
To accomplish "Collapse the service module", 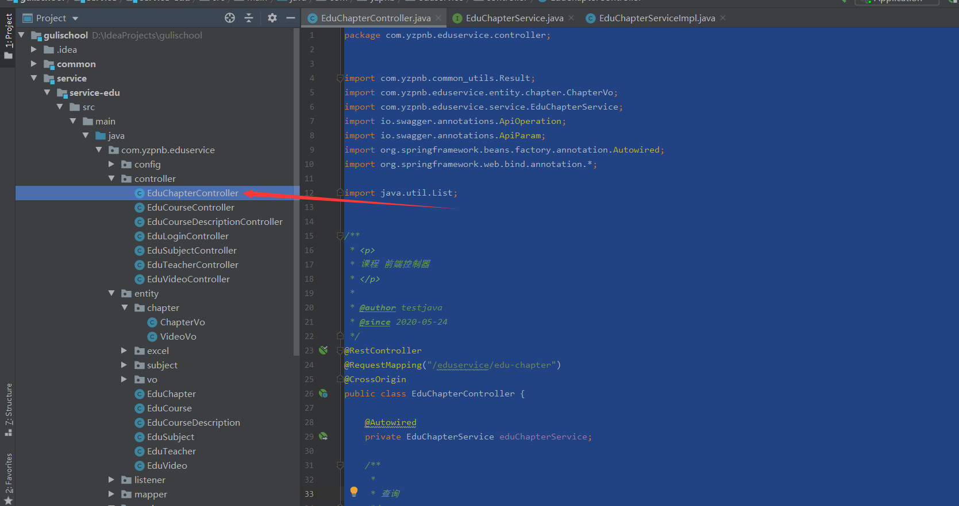I will [34, 78].
